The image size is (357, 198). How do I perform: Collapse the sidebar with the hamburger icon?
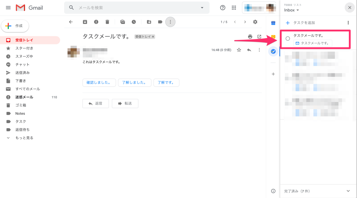click(x=8, y=8)
